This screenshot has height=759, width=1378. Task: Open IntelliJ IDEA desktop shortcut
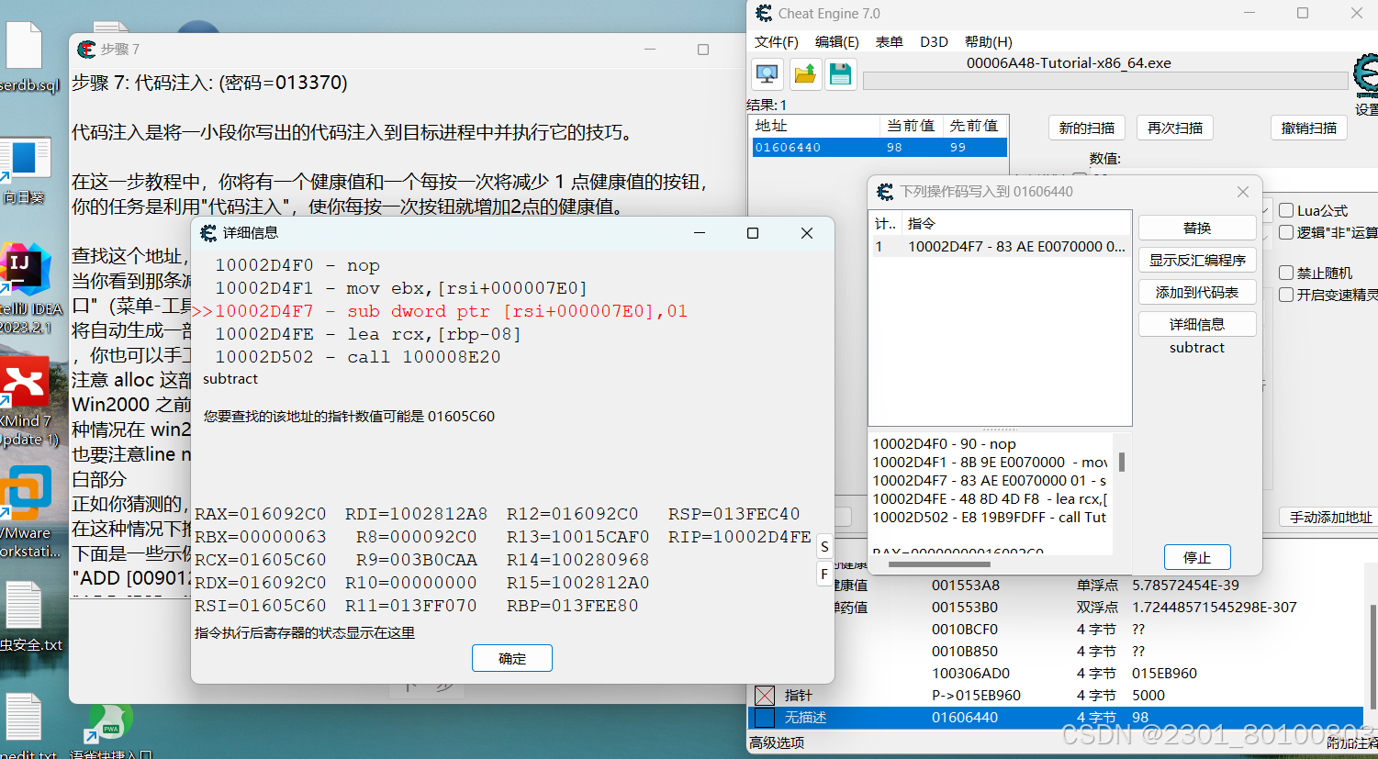point(28,288)
